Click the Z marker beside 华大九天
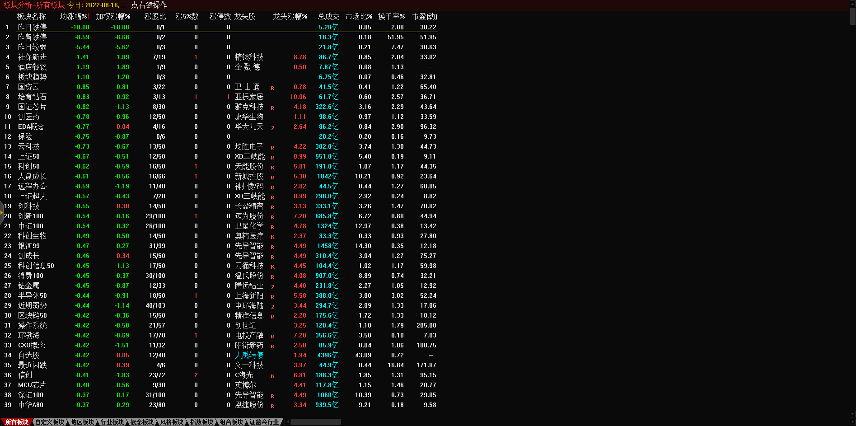The height and width of the screenshot is (426, 856). point(272,128)
